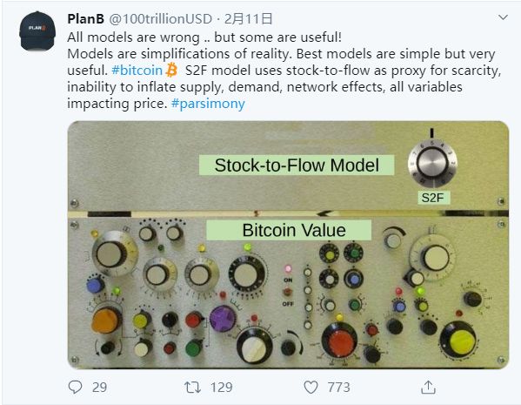Click the large red knob in image
Screen dimensions: 521x405
[x=339, y=340]
